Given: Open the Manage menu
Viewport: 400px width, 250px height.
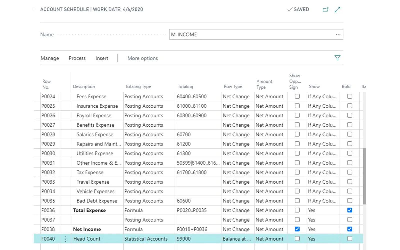Looking at the screenshot, I should pyautogui.click(x=50, y=58).
